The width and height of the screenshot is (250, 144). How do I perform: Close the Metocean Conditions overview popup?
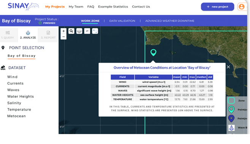coord(228,67)
